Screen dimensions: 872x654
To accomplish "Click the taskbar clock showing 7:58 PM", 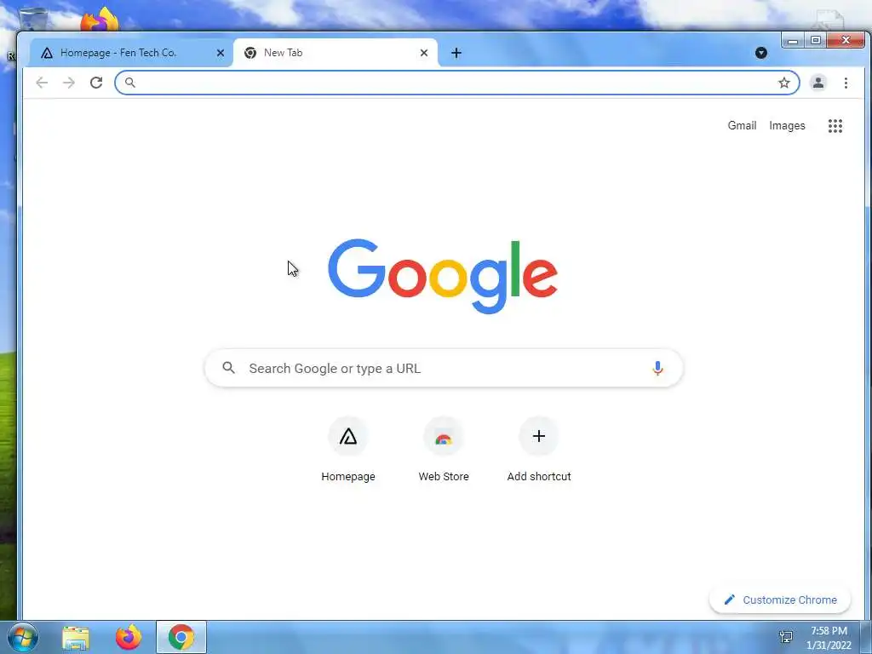I will (x=829, y=638).
